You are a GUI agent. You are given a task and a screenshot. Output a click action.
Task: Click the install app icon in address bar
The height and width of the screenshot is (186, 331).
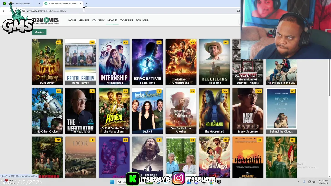(238, 11)
